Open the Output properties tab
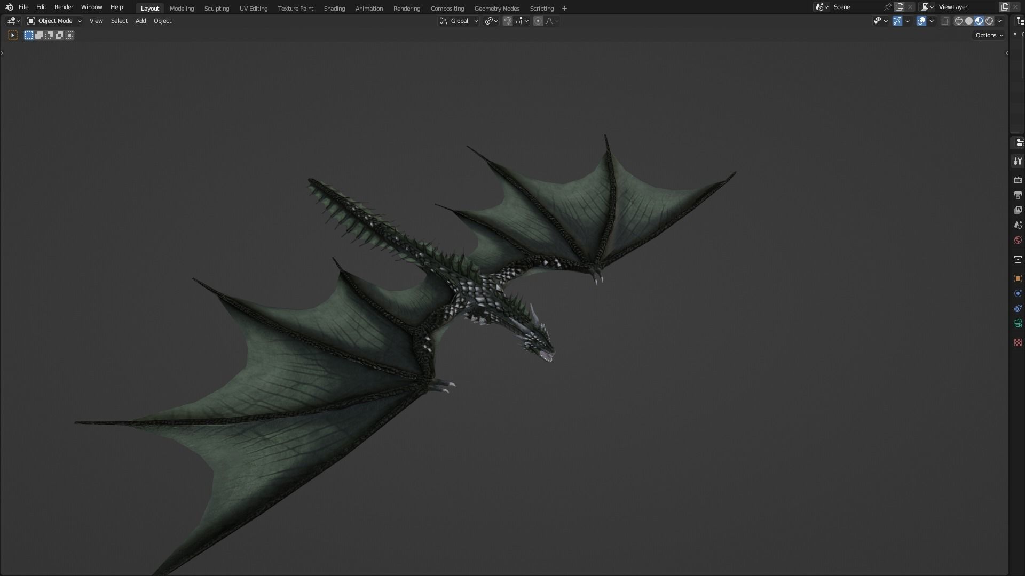This screenshot has height=576, width=1025. [1018, 195]
